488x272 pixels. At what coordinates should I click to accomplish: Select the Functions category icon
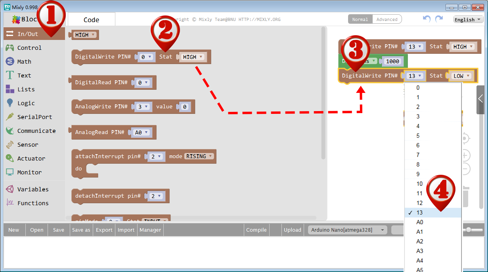point(10,203)
